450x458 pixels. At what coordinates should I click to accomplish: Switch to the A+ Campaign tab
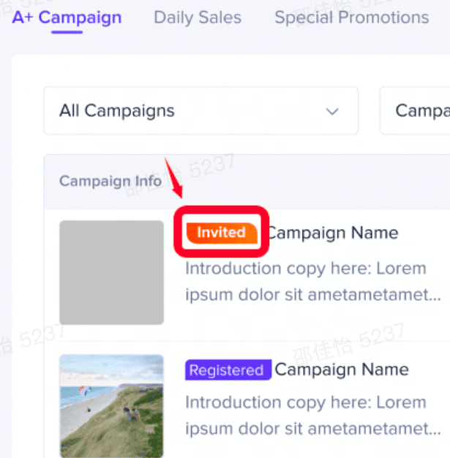coord(67,18)
